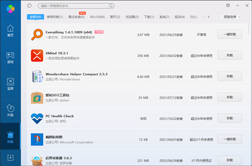252x166 pixels.
Task: Click the 爱站SEO工具包 box icon
Action: pyautogui.click(x=37, y=97)
